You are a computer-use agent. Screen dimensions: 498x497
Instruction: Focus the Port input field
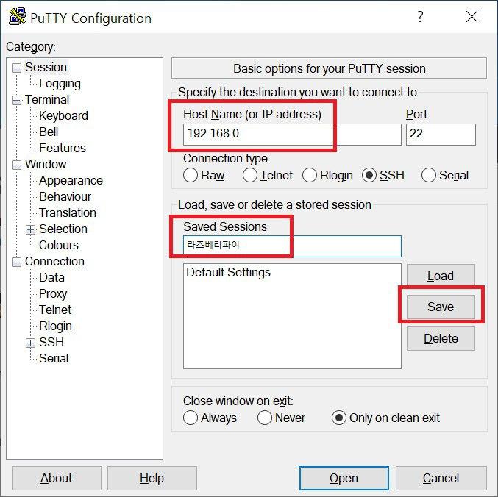coord(441,135)
